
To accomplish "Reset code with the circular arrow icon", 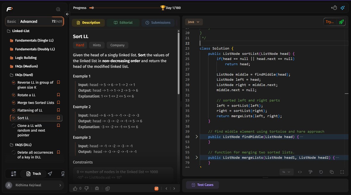I will [x=321, y=172].
